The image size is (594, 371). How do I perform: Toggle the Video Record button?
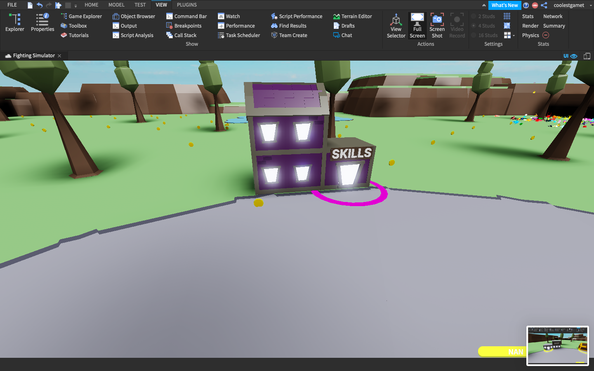coord(457,26)
